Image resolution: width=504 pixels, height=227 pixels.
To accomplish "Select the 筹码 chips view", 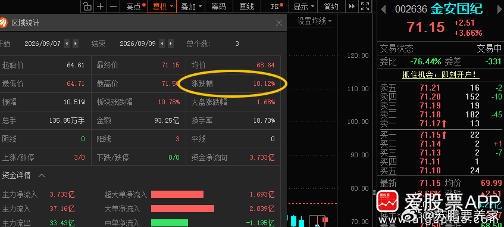I will tap(218, 7).
